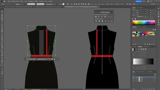This screenshot has height=90, width=160.
Task: Toggle visibility of Layer 3
Action: [133, 77]
